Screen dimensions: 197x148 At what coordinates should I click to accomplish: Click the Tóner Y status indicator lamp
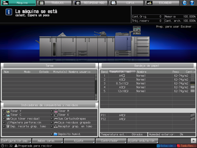(x=4, y=111)
